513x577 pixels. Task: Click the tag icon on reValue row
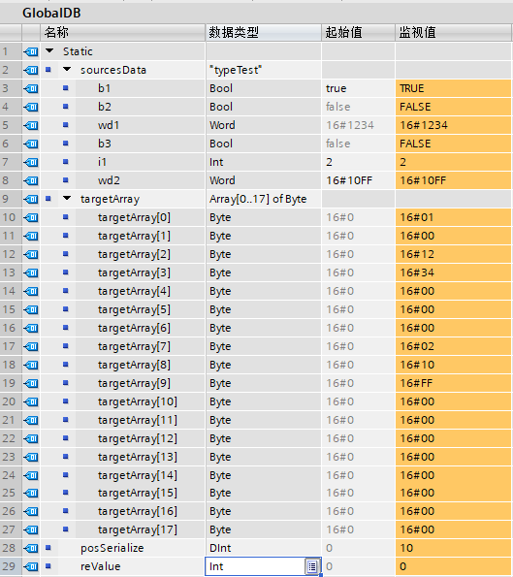click(x=31, y=566)
